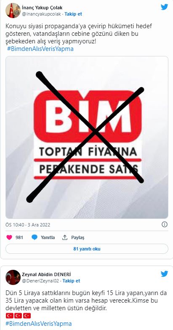Screen dimensions: 173x330
Task: Click the Zeynal Abidin DENERİ display name
Action: coord(46,274)
